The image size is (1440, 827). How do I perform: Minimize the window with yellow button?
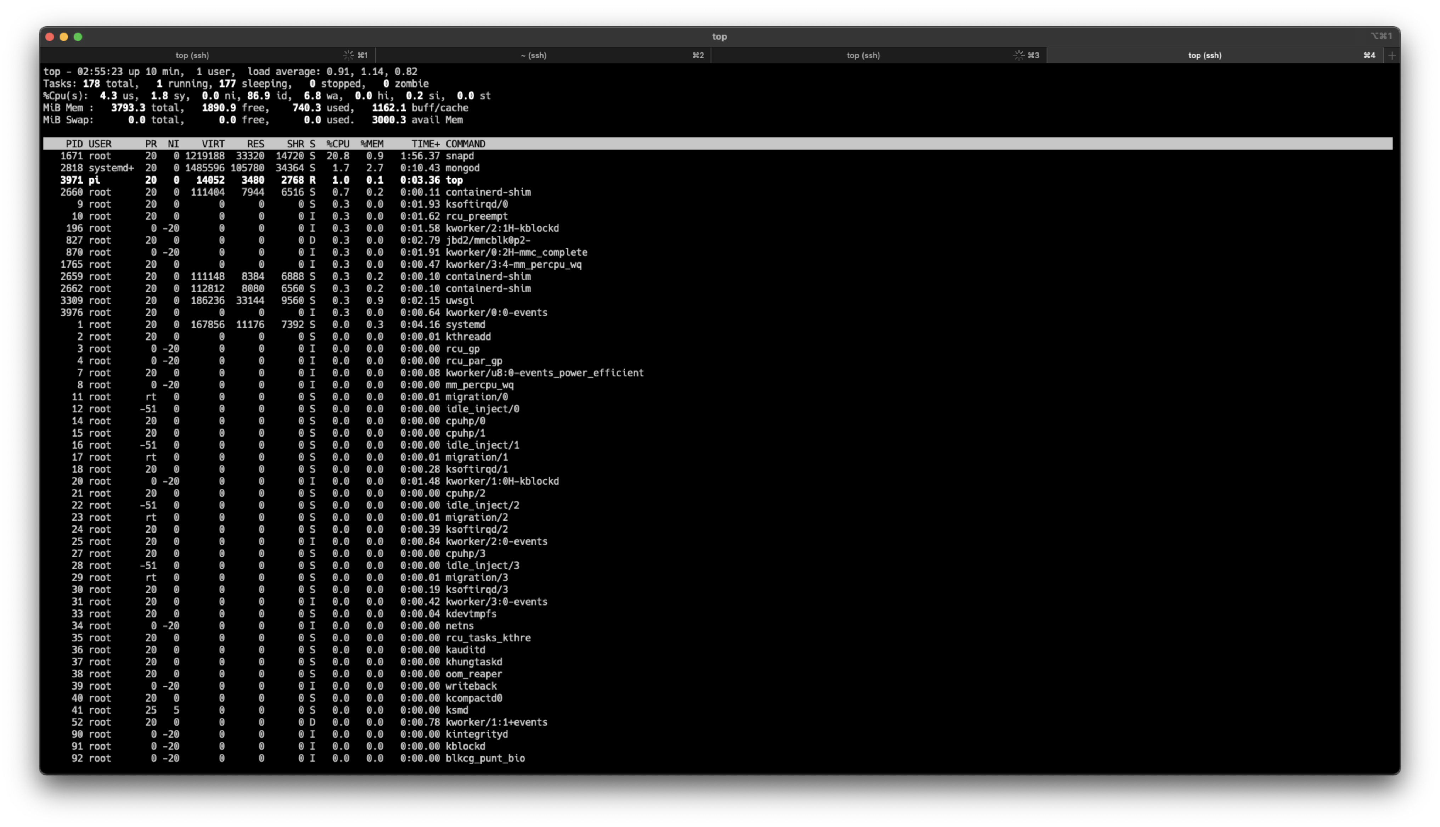[63, 37]
